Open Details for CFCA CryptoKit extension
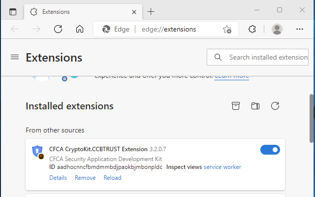The image size is (315, 197). pyautogui.click(x=58, y=178)
